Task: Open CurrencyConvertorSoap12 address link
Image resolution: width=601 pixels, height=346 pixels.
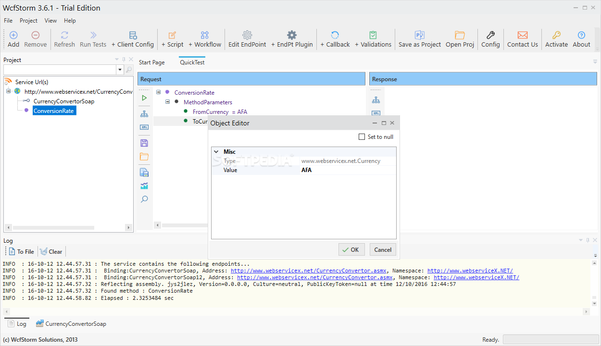Action: (315, 277)
